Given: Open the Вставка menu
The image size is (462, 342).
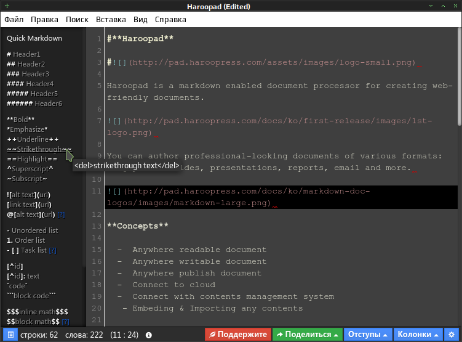Looking at the screenshot, I should coord(111,20).
